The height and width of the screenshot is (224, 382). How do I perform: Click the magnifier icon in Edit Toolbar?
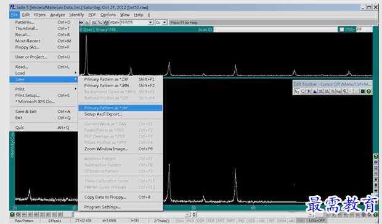[x=303, y=91]
